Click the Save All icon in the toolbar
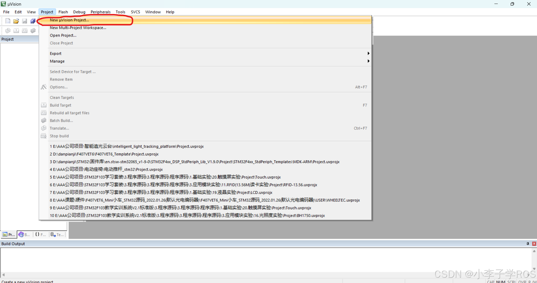 tap(33, 21)
